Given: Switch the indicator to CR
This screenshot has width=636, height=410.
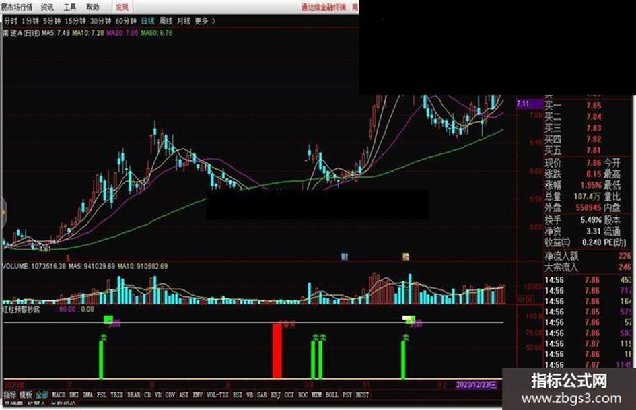Looking at the screenshot, I should coord(147,395).
